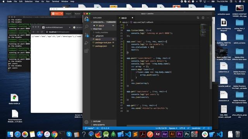
Task: Click Ln 26, Col 25 in the status bar
Action: tap(161, 128)
